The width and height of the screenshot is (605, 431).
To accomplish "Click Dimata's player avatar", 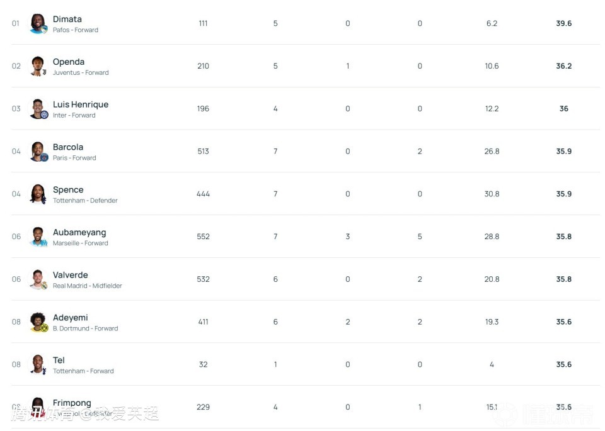I will tap(38, 24).
